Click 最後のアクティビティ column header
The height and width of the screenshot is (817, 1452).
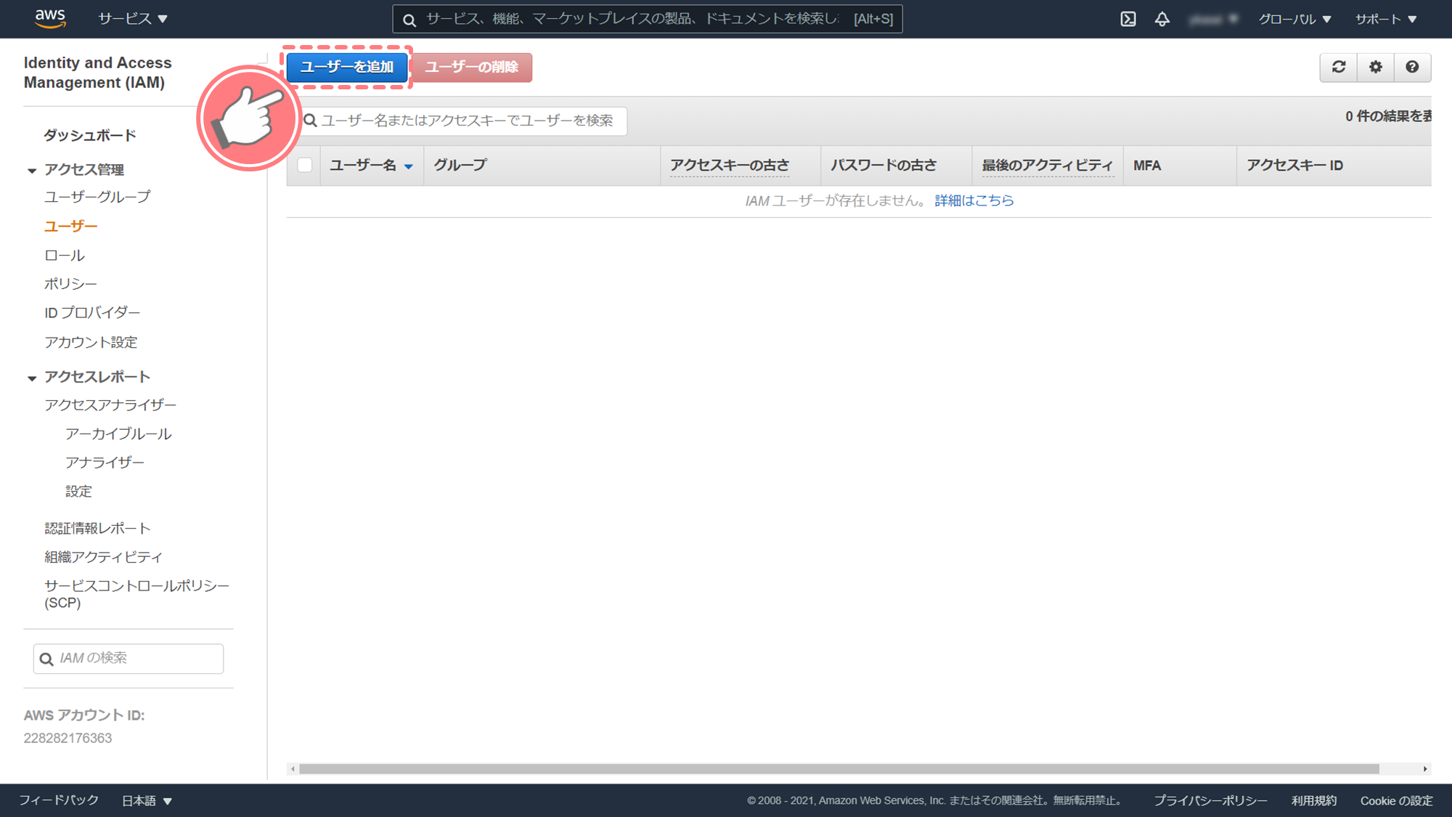(1048, 166)
